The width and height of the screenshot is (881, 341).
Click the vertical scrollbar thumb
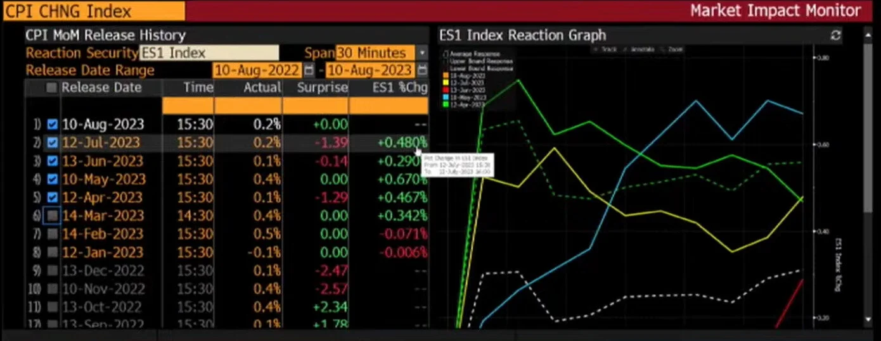868,128
